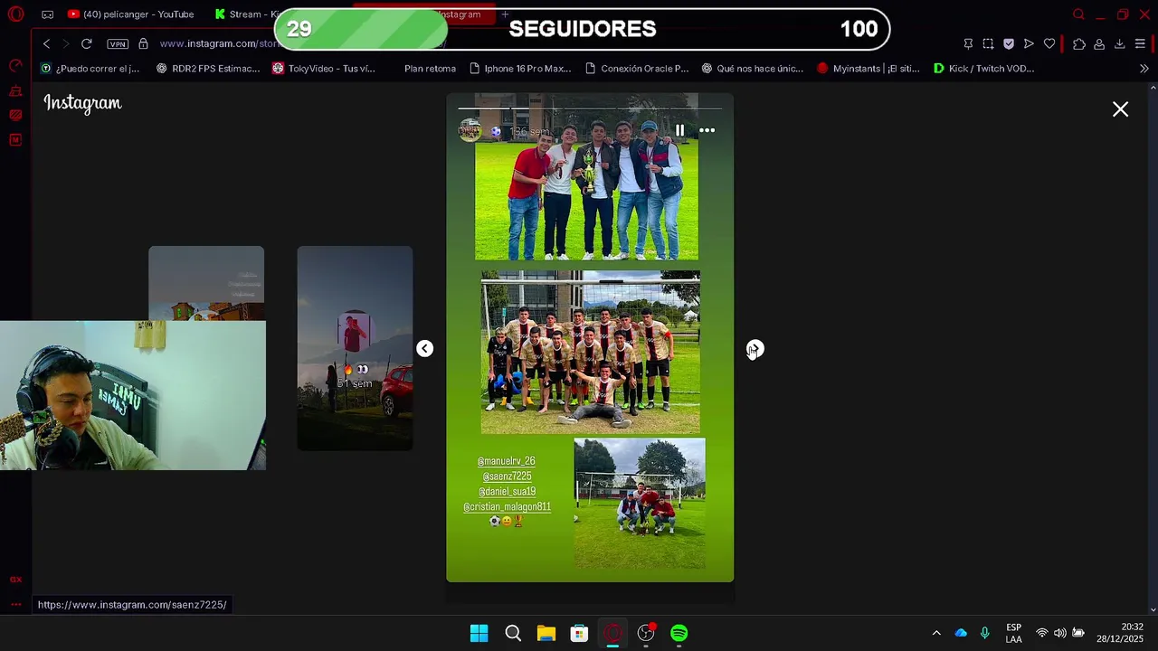Open File Explorer from the taskbar
This screenshot has width=1158, height=651.
pyautogui.click(x=546, y=633)
